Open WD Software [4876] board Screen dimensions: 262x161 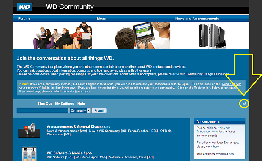point(60,157)
